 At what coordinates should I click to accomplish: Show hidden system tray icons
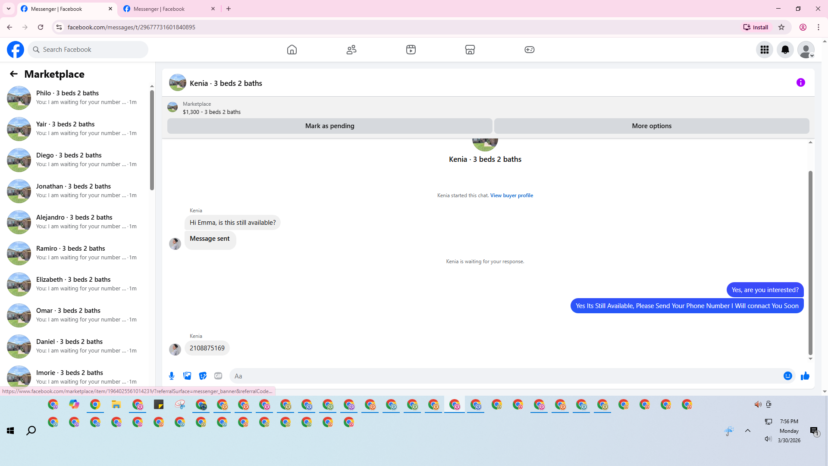748,431
